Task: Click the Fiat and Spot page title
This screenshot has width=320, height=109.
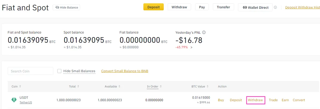Action: tap(25, 7)
